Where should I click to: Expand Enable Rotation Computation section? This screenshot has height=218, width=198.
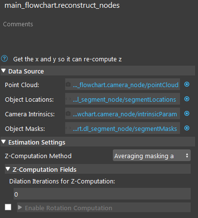[x=20, y=207]
